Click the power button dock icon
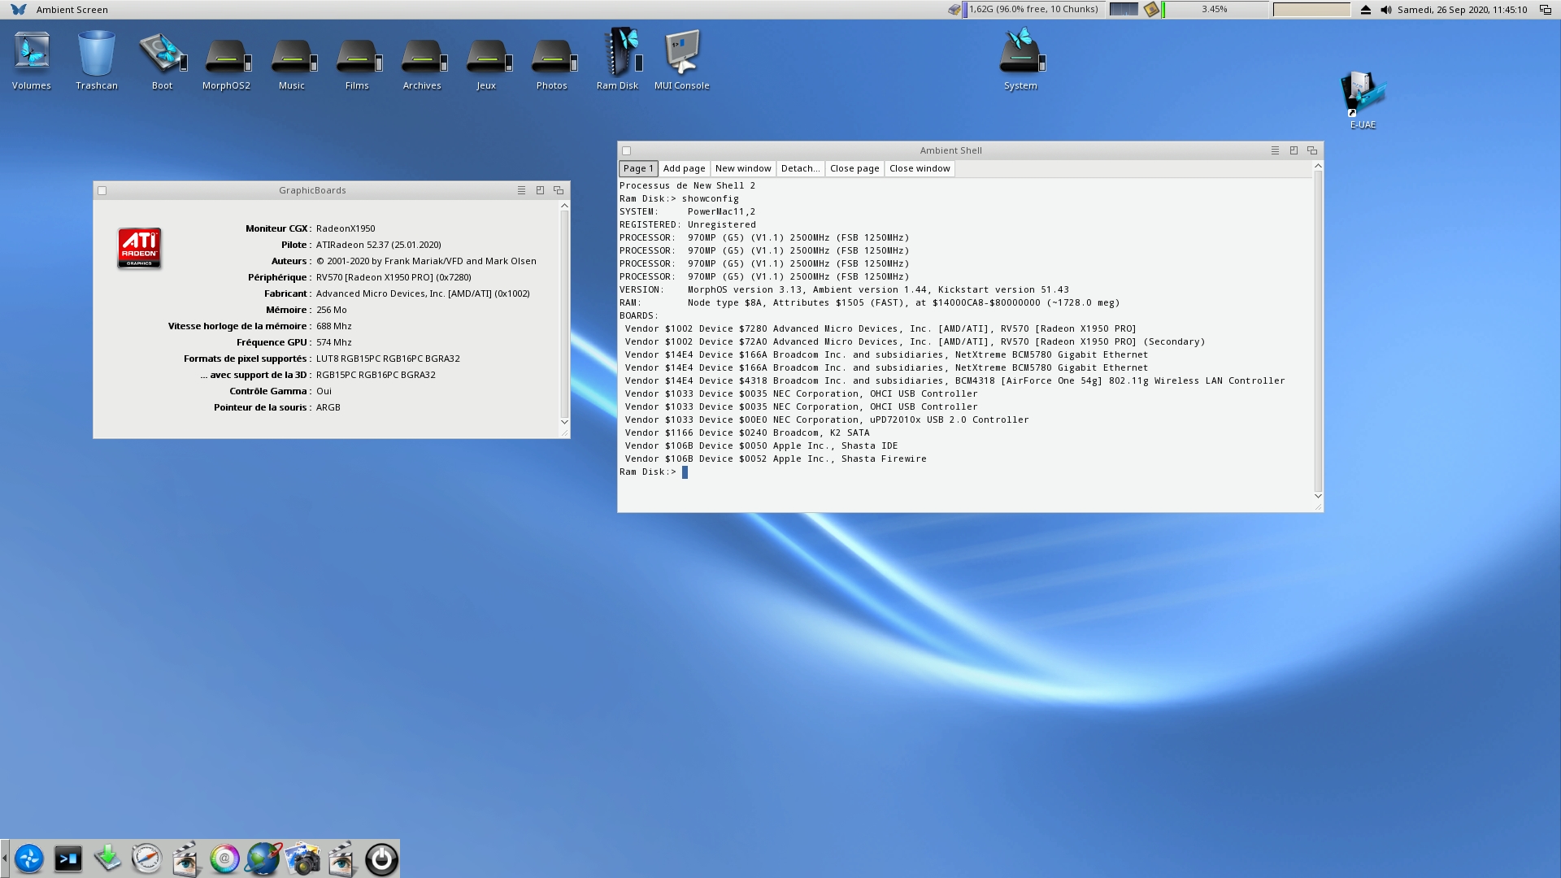Viewport: 1561px width, 878px height. pyautogui.click(x=381, y=858)
